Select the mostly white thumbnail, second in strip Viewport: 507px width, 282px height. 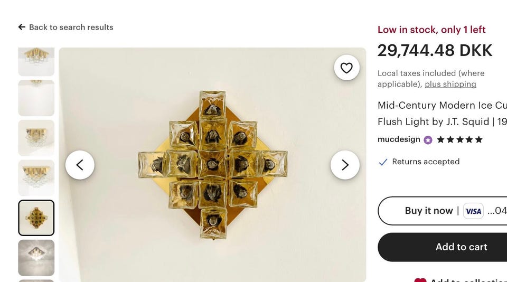pos(36,98)
